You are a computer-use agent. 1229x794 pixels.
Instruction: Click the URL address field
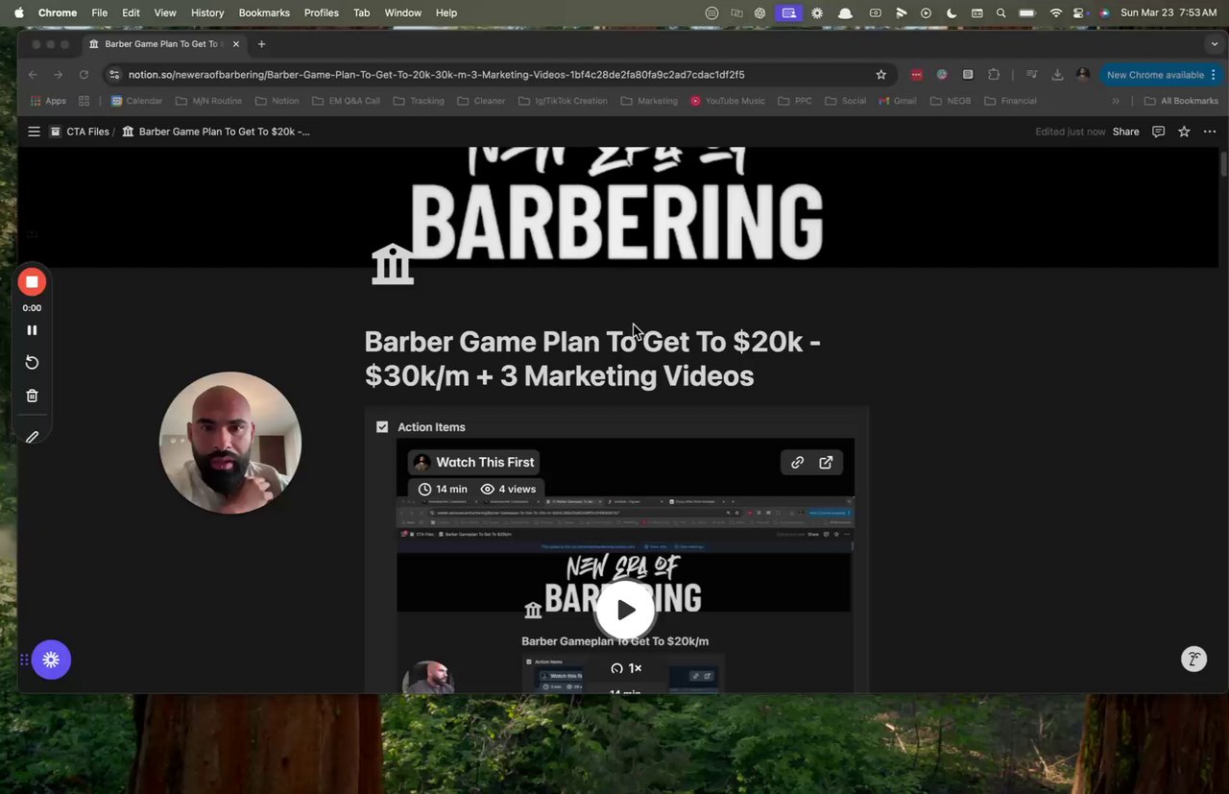pyautogui.click(x=497, y=75)
